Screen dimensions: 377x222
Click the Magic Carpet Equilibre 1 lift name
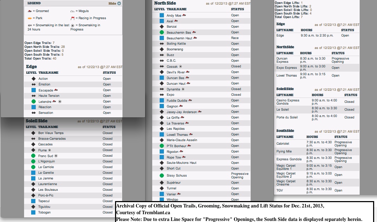click(x=286, y=167)
